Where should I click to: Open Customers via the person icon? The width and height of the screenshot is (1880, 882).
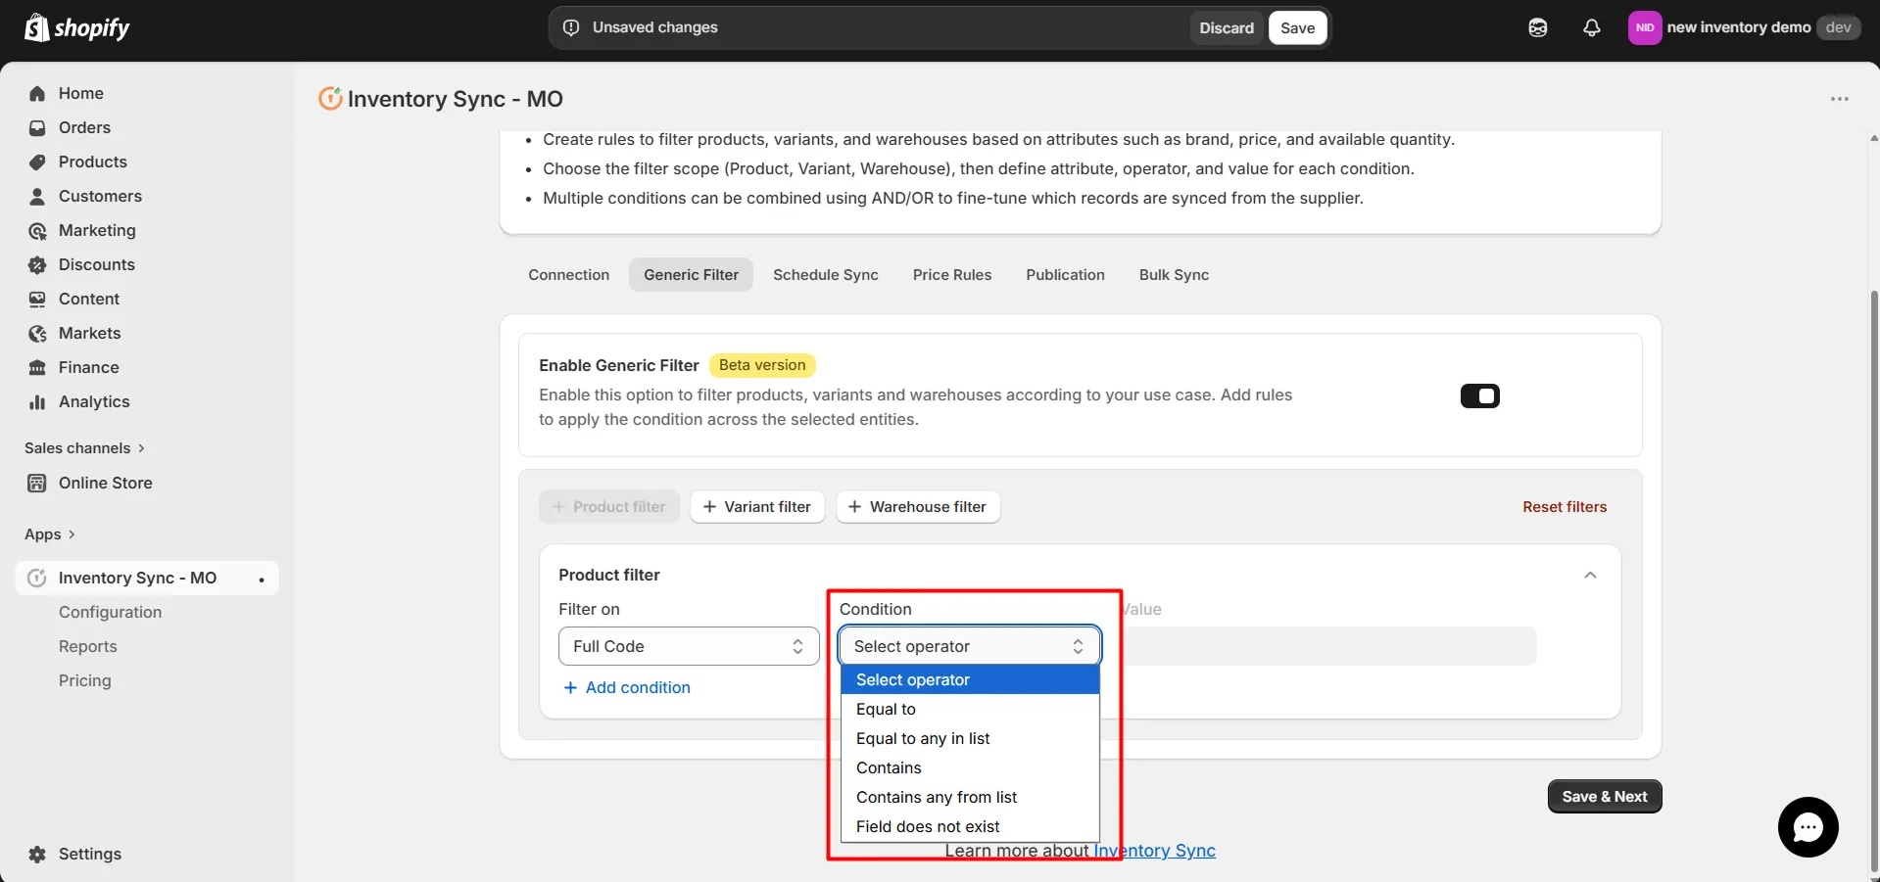[x=36, y=197]
